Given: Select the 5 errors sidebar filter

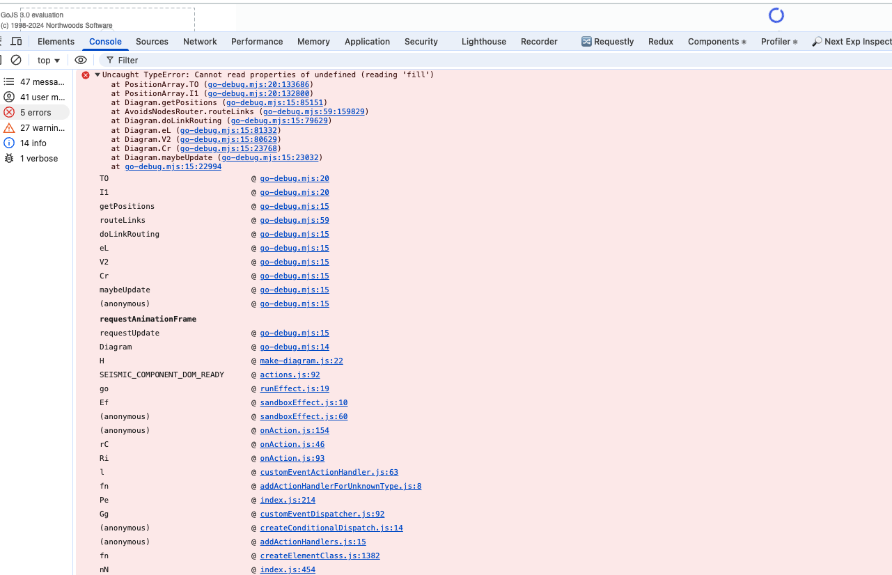Looking at the screenshot, I should pyautogui.click(x=36, y=113).
